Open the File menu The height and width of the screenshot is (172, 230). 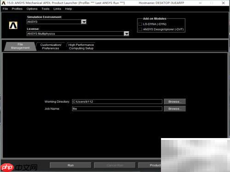coord(5,9)
